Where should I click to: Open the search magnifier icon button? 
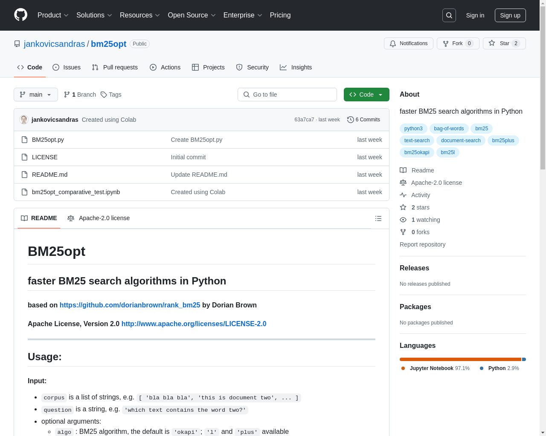[449, 15]
